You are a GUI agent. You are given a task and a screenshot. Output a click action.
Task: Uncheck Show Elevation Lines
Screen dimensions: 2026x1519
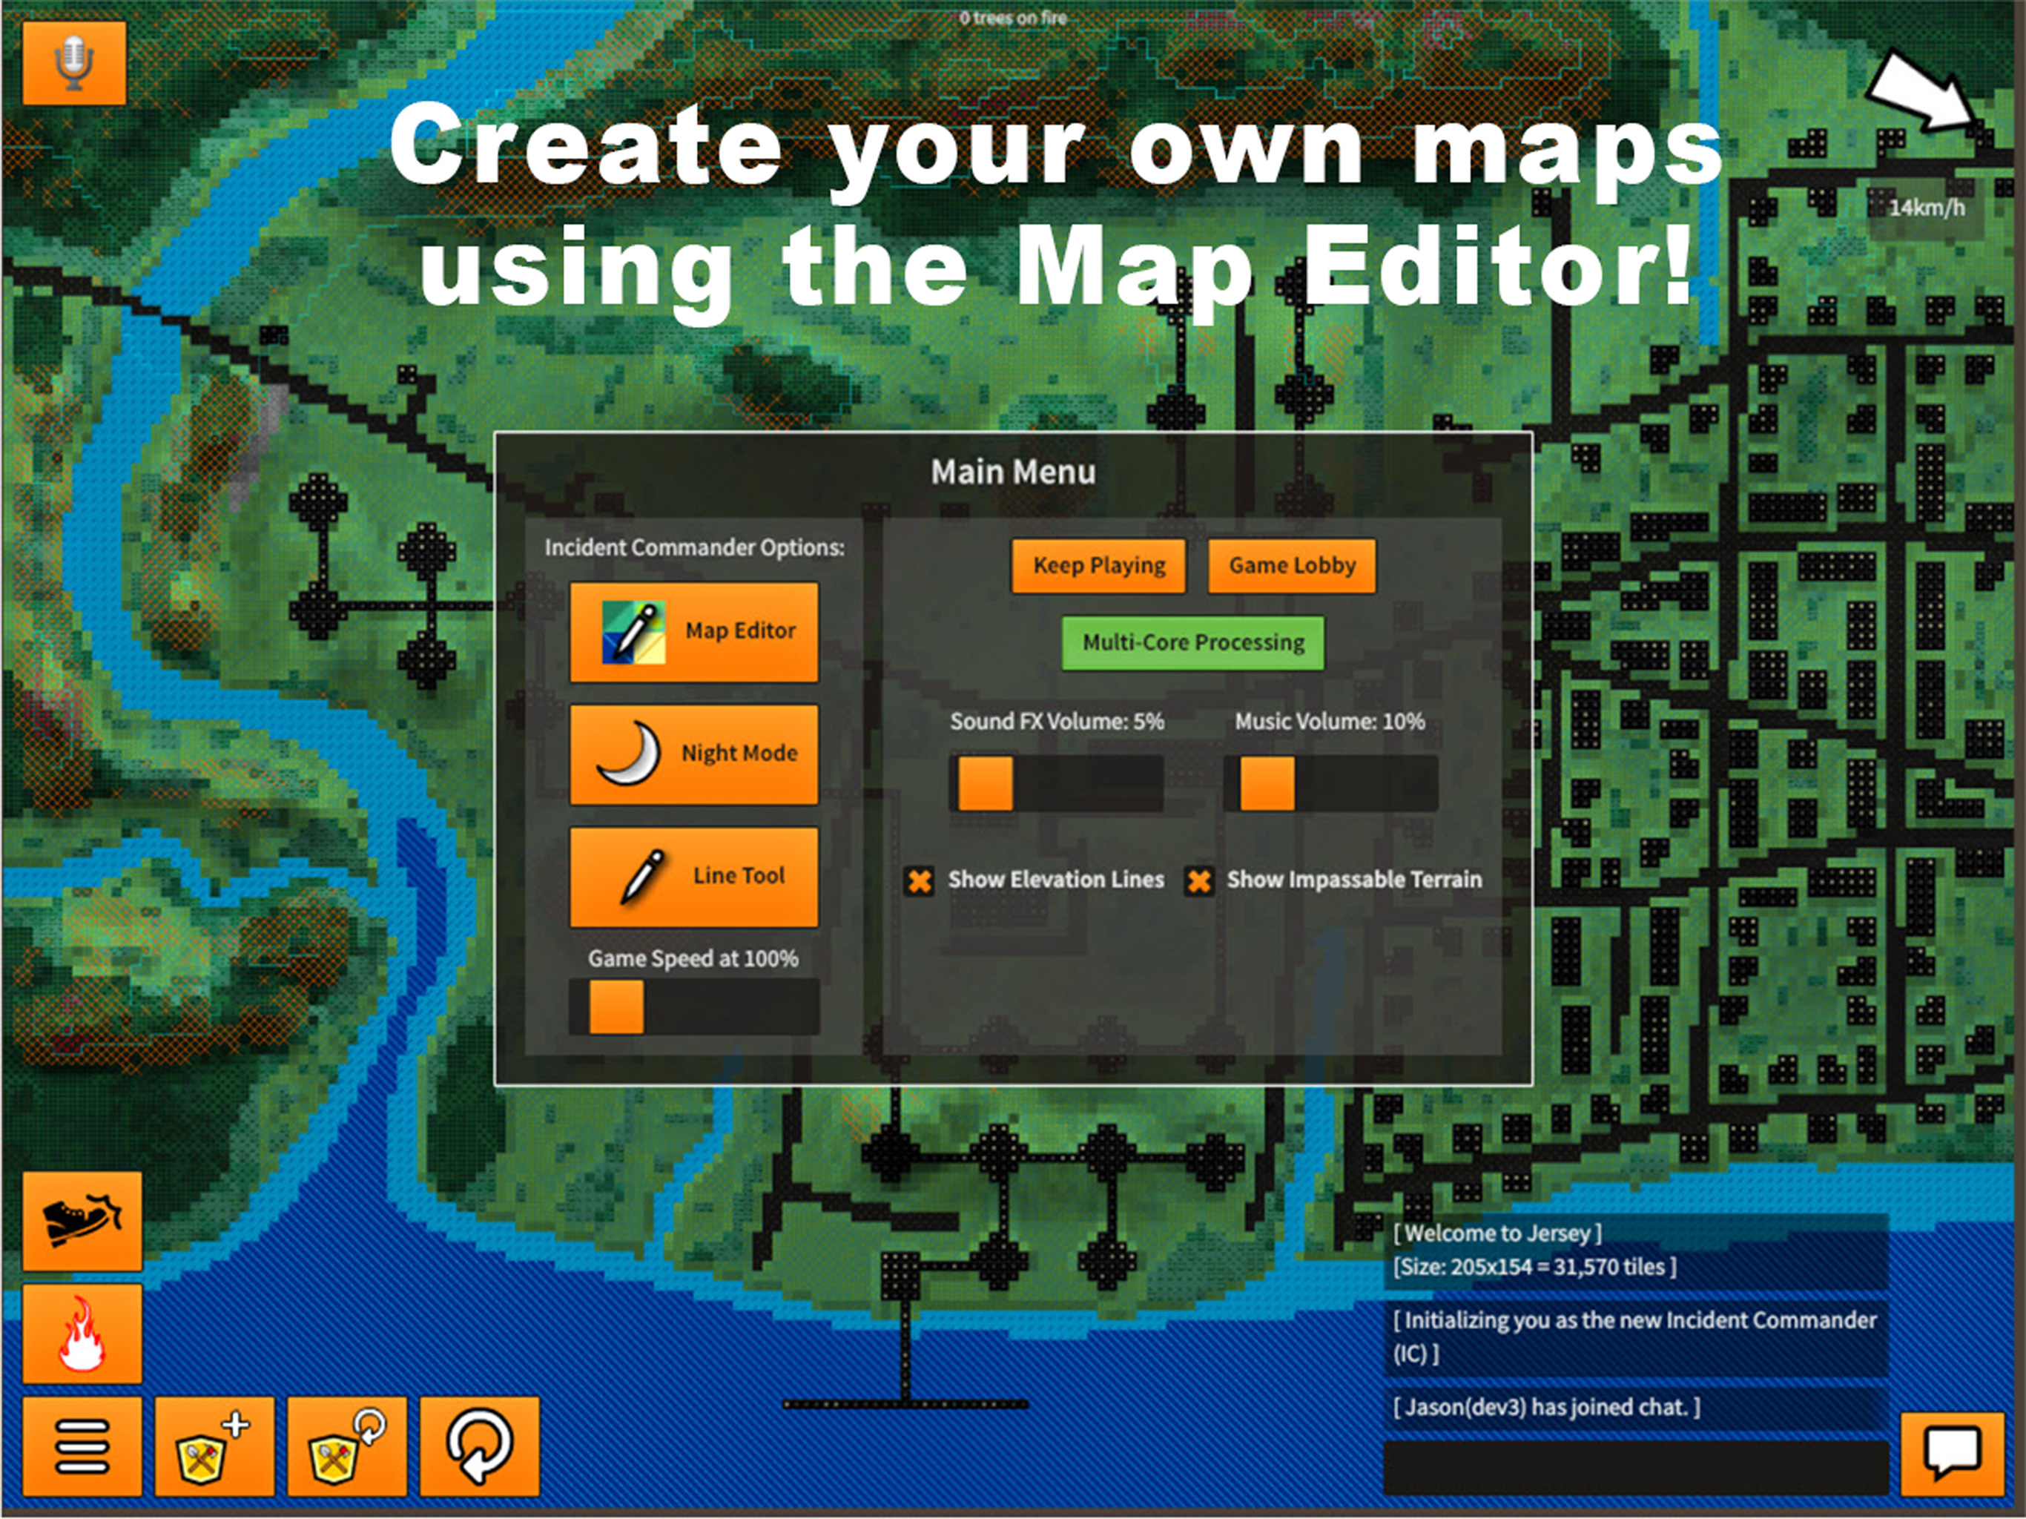[920, 880]
